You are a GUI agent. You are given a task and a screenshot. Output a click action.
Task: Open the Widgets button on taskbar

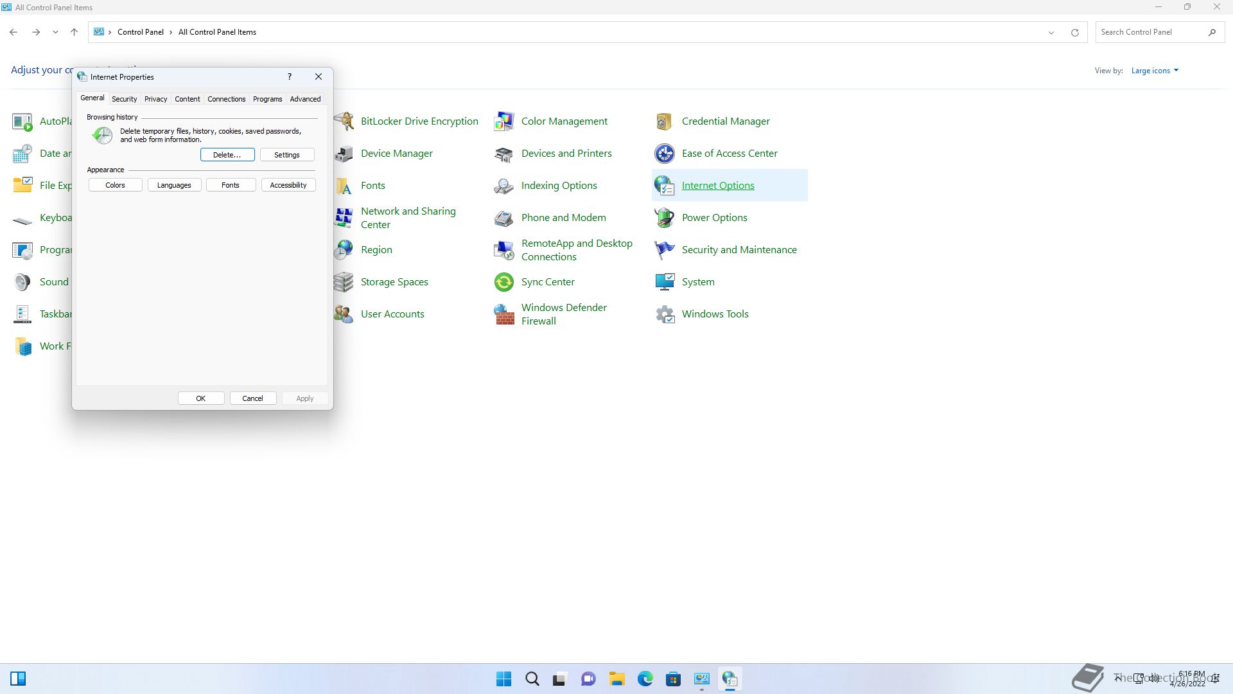pyautogui.click(x=18, y=679)
